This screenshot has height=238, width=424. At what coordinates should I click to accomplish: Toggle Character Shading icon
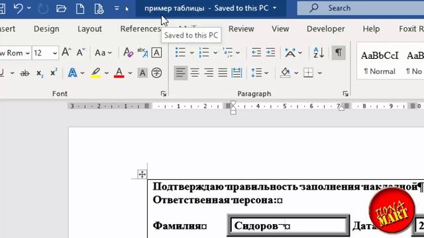tap(142, 73)
